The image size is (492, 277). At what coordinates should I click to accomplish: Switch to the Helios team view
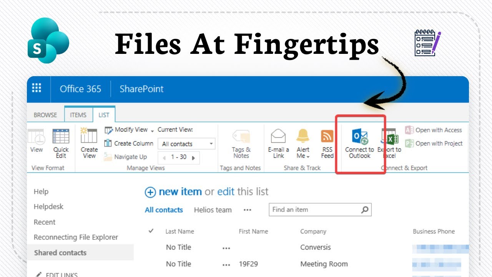pos(213,210)
